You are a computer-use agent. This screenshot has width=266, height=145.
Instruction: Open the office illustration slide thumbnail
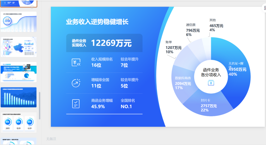(19, 72)
